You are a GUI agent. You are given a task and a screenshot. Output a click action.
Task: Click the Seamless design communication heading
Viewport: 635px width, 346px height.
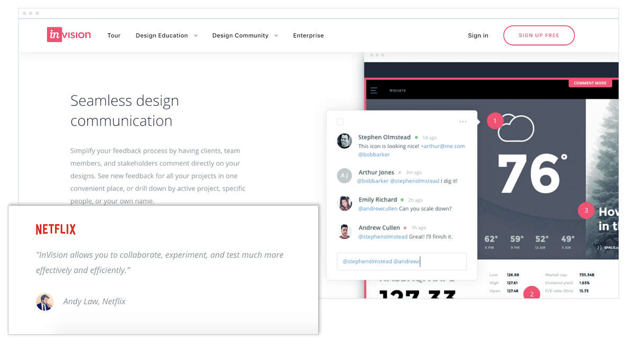pyautogui.click(x=124, y=111)
